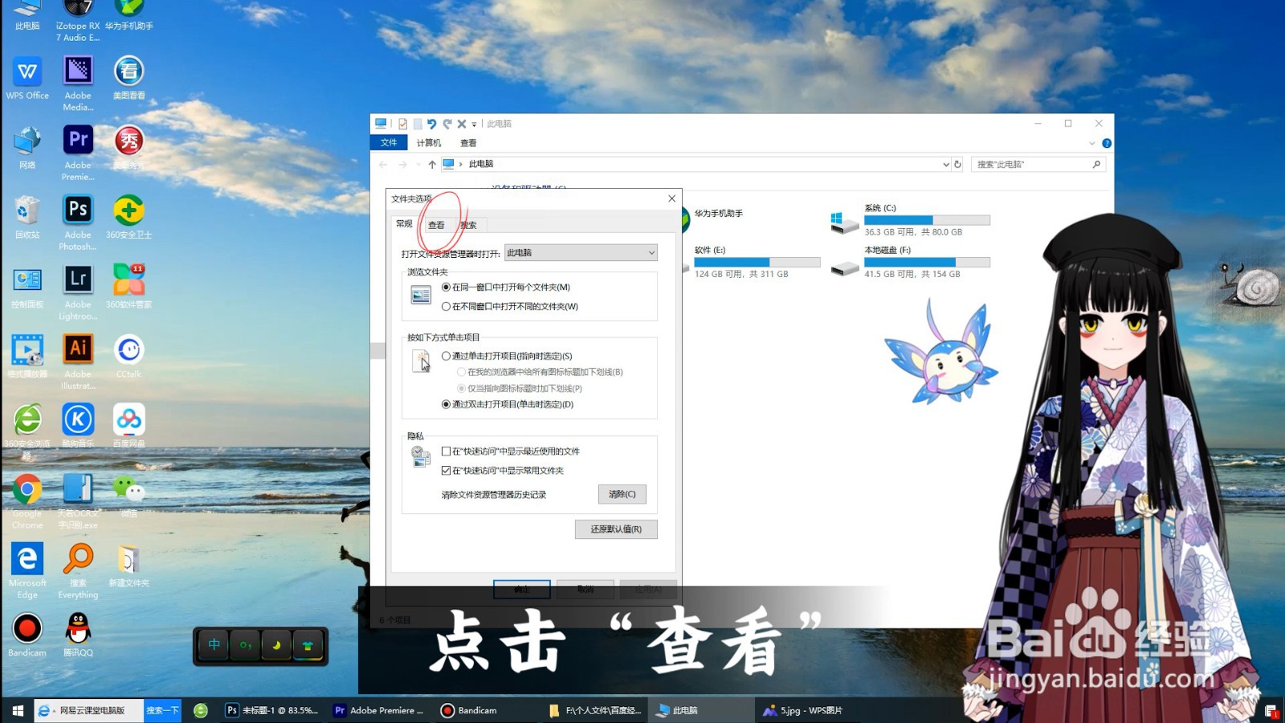Click 还原默认值(R) to restore defaults
The height and width of the screenshot is (723, 1285).
point(616,529)
